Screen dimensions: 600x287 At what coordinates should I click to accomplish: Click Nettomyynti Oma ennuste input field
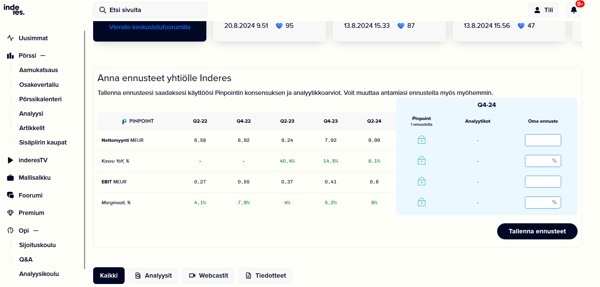[x=543, y=140]
